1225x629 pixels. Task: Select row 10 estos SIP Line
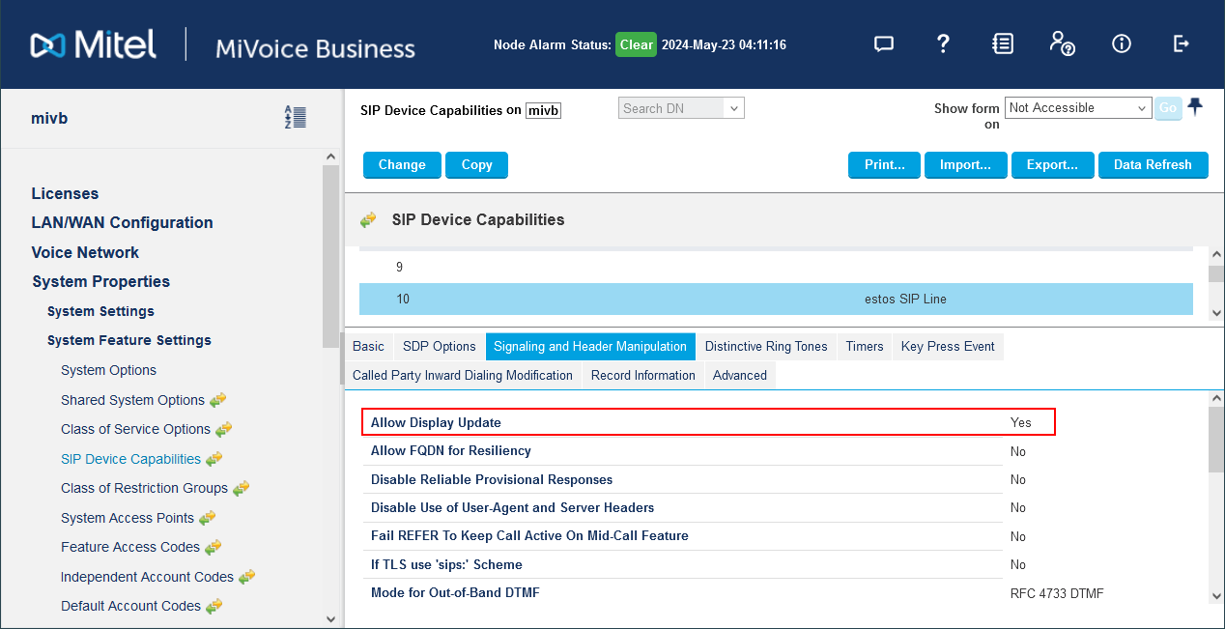tap(775, 300)
